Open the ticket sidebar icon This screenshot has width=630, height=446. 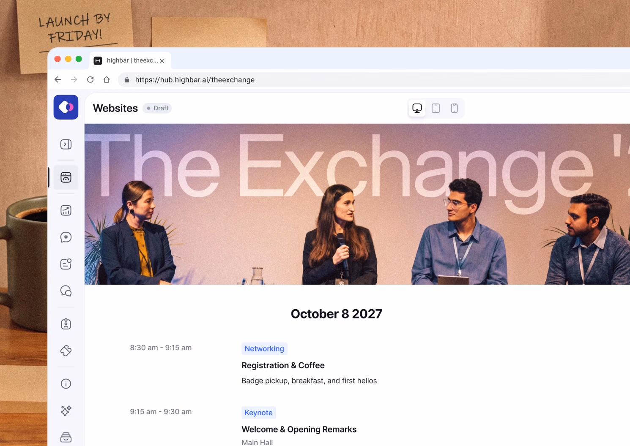pyautogui.click(x=66, y=351)
